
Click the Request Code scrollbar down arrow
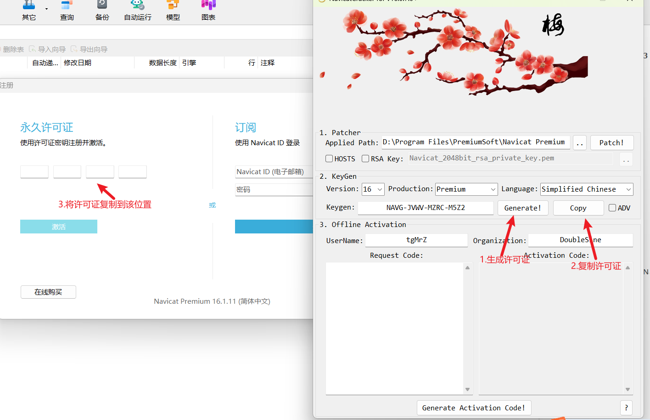tap(467, 390)
